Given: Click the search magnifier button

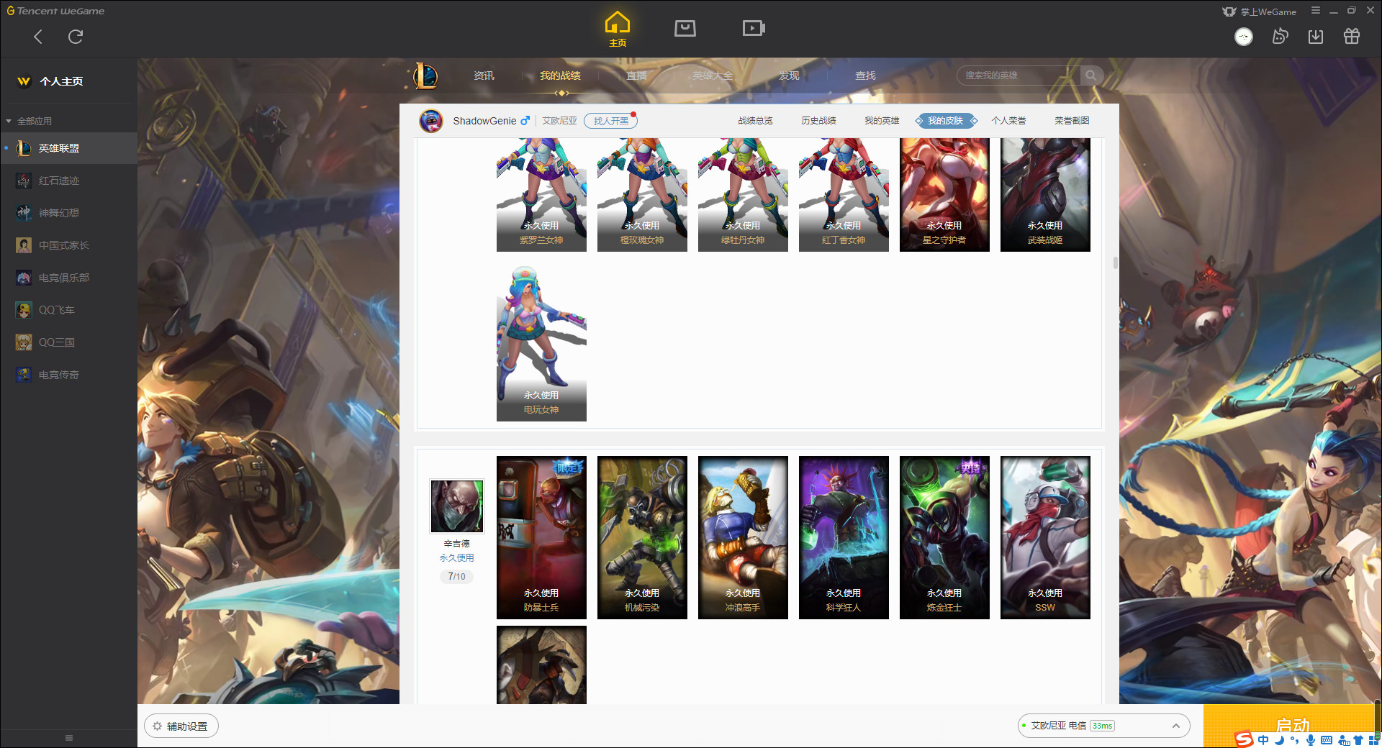Looking at the screenshot, I should 1091,76.
